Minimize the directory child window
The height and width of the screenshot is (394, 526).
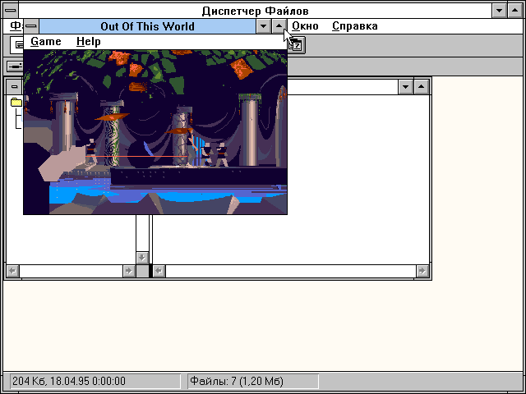coord(405,87)
